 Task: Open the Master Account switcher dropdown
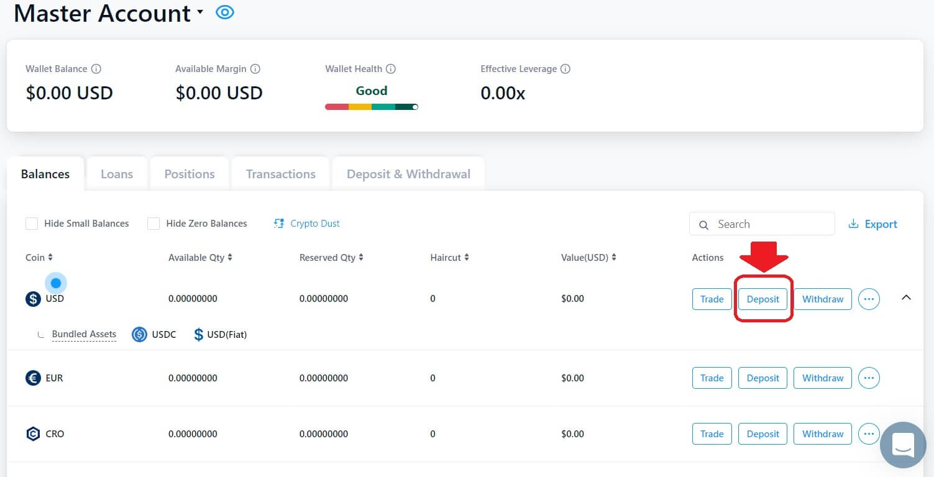click(200, 12)
